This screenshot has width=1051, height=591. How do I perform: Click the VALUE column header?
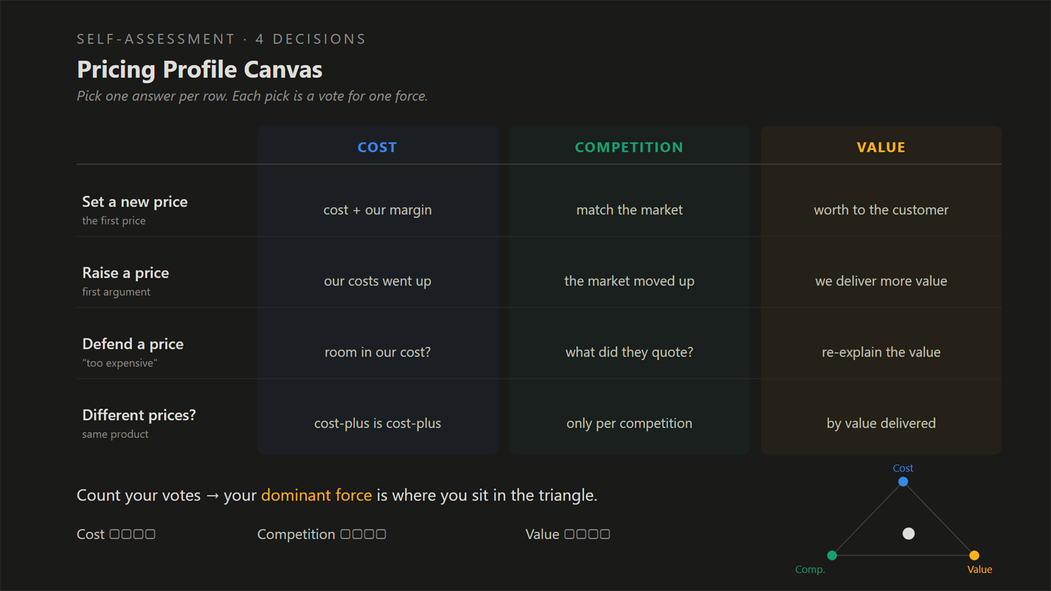coord(881,147)
